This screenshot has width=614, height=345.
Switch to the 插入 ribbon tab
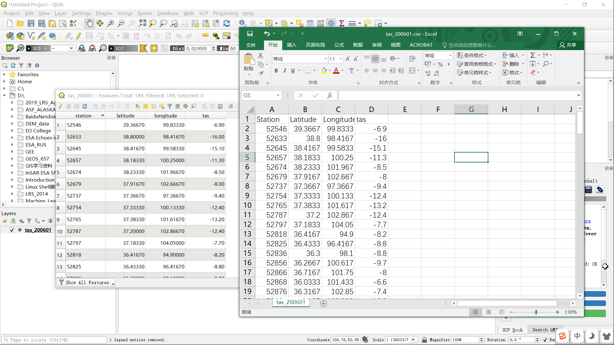291,45
